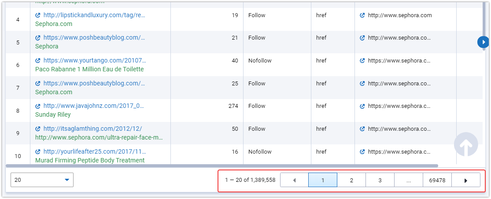The width and height of the screenshot is (491, 199).
Task: Click external icon in row 10 target URL
Action: click(x=362, y=152)
